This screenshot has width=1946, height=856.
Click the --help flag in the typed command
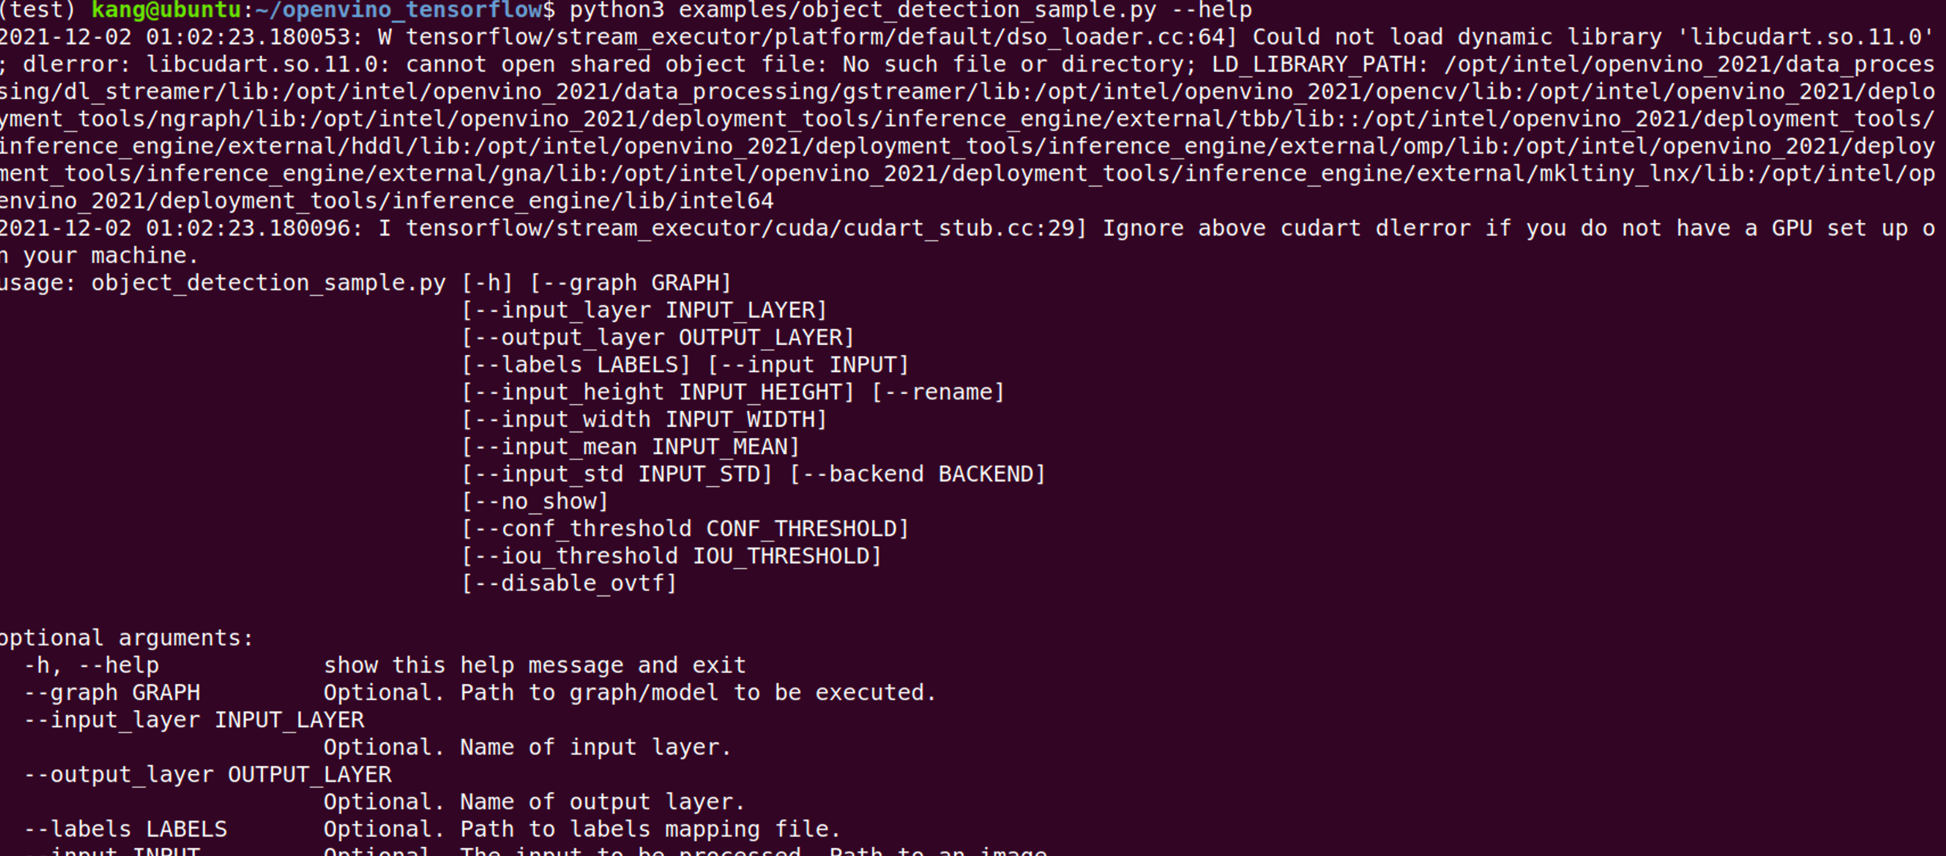[x=1212, y=10]
